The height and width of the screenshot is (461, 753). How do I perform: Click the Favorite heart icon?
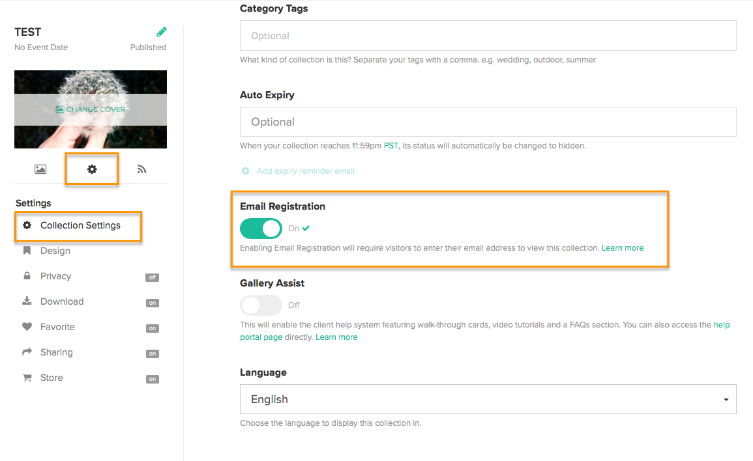[27, 327]
